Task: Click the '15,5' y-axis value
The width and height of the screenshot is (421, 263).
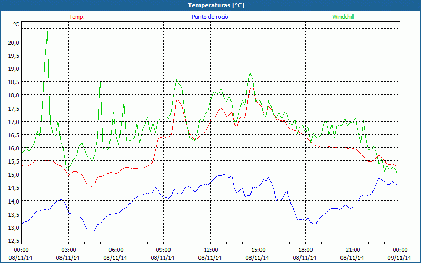Action: point(14,161)
